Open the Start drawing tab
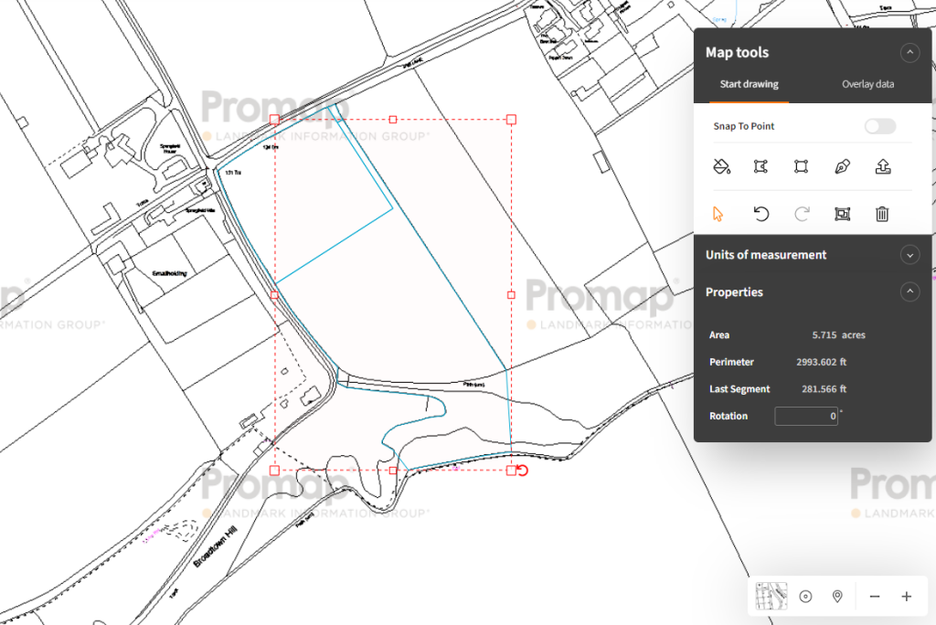This screenshot has height=625, width=936. point(749,84)
